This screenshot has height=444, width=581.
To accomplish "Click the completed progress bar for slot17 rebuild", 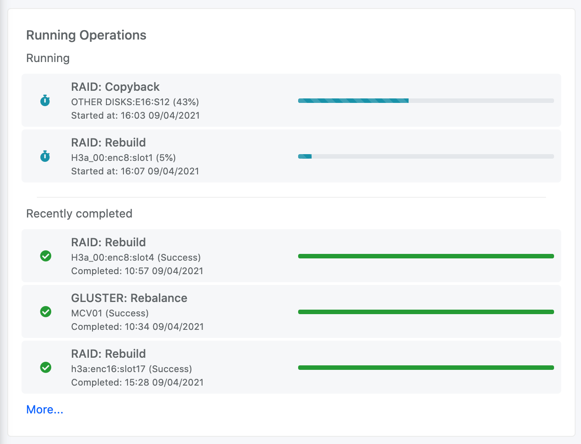I will (x=426, y=368).
